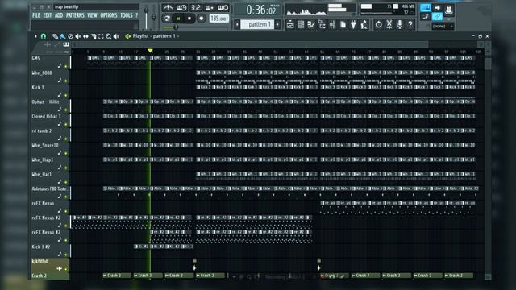The image size is (516, 290).
Task: Toggle the 3.2 countdown before recording
Action: tap(195, 7)
